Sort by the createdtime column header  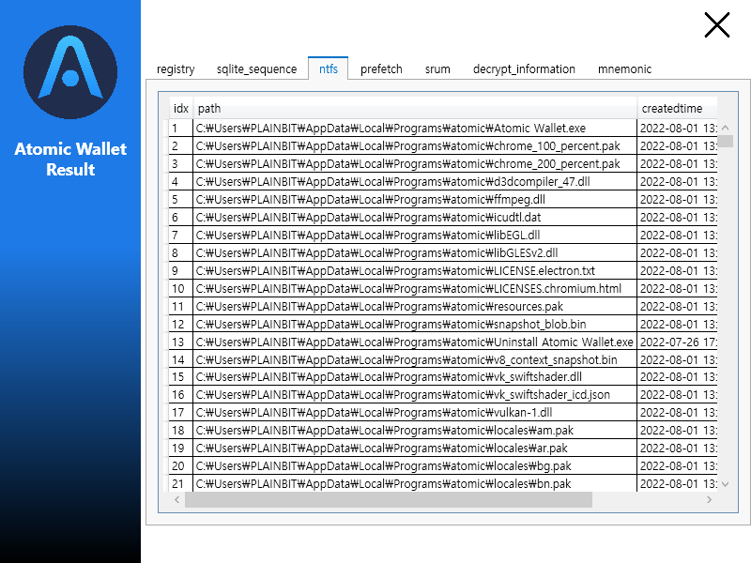(677, 108)
